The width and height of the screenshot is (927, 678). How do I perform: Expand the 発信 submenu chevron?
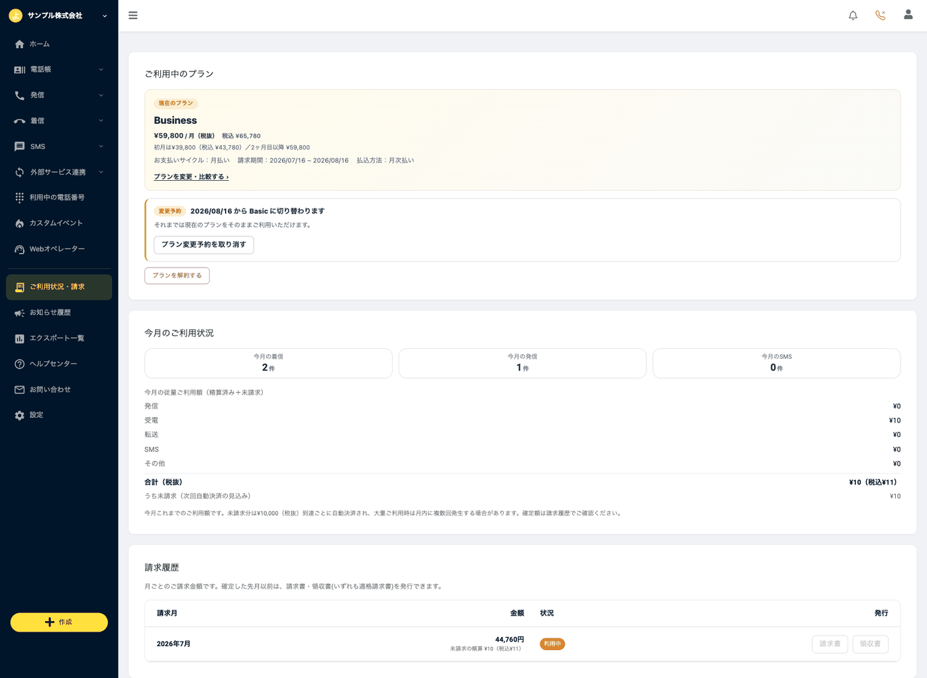101,95
